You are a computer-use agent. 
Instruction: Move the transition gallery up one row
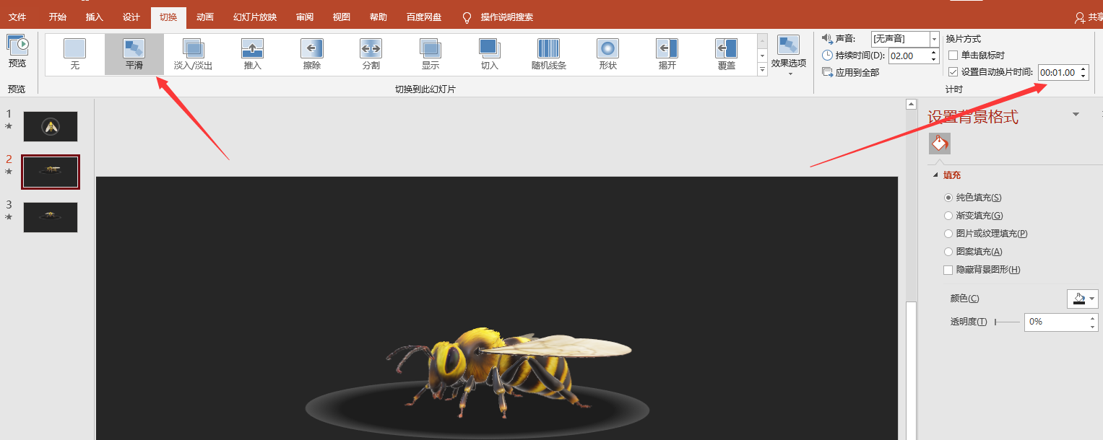click(x=762, y=40)
